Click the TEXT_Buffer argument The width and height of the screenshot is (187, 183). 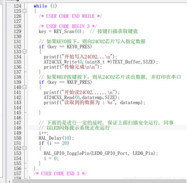tap(126, 62)
